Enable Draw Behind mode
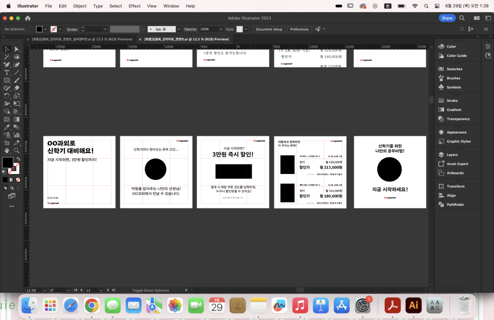 (12, 188)
